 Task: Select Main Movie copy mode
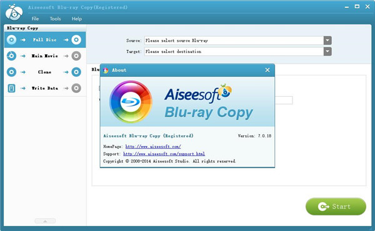click(x=45, y=56)
